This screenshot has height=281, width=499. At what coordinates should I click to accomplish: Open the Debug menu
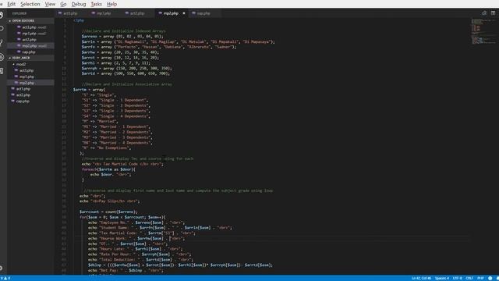point(79,4)
